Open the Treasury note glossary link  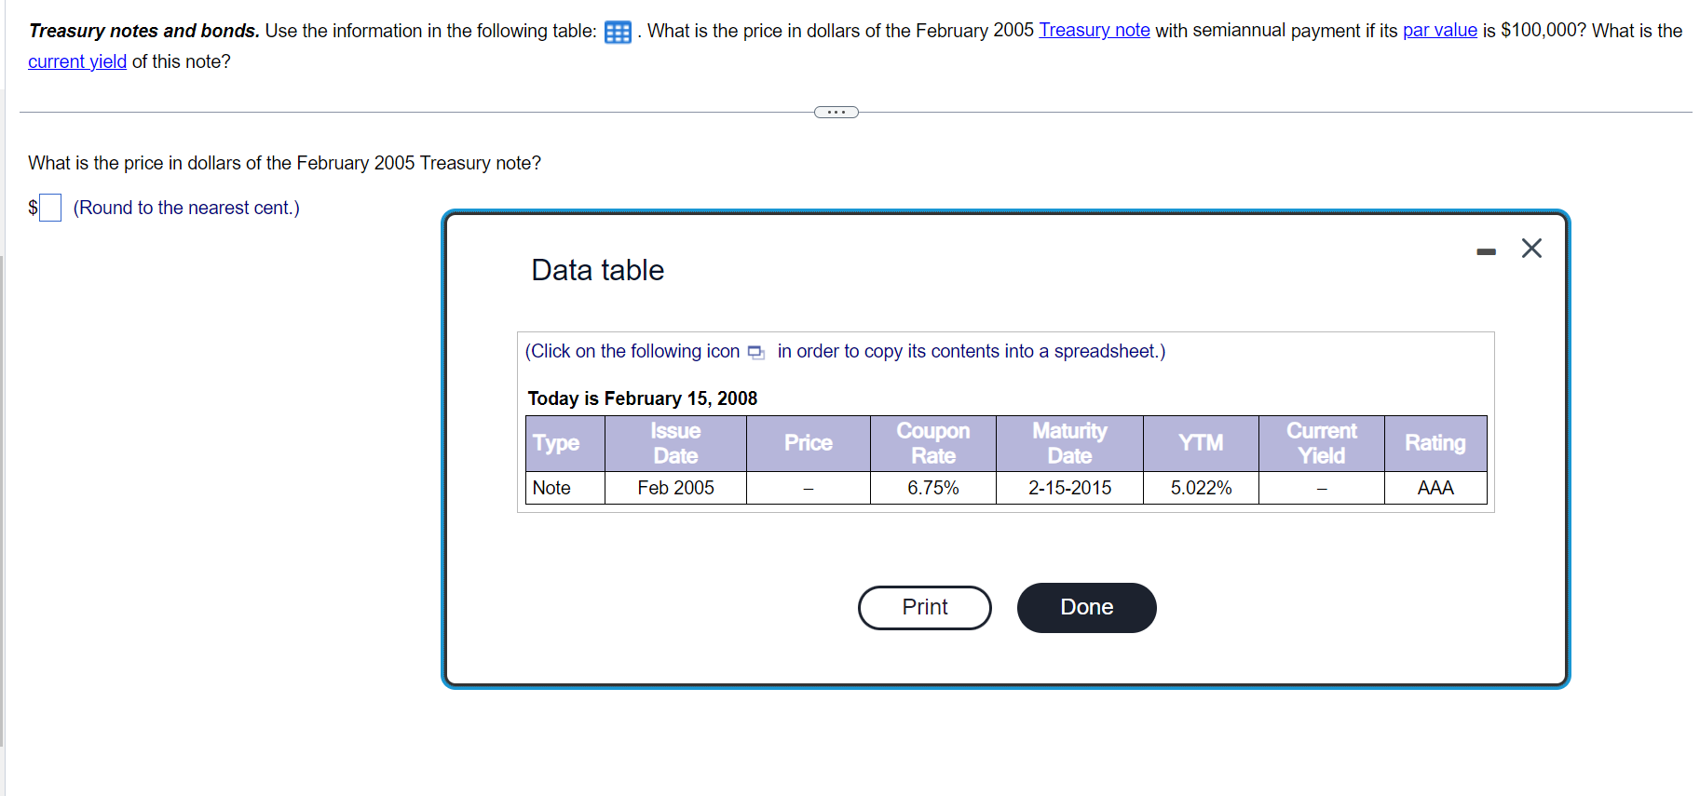coord(1094,31)
